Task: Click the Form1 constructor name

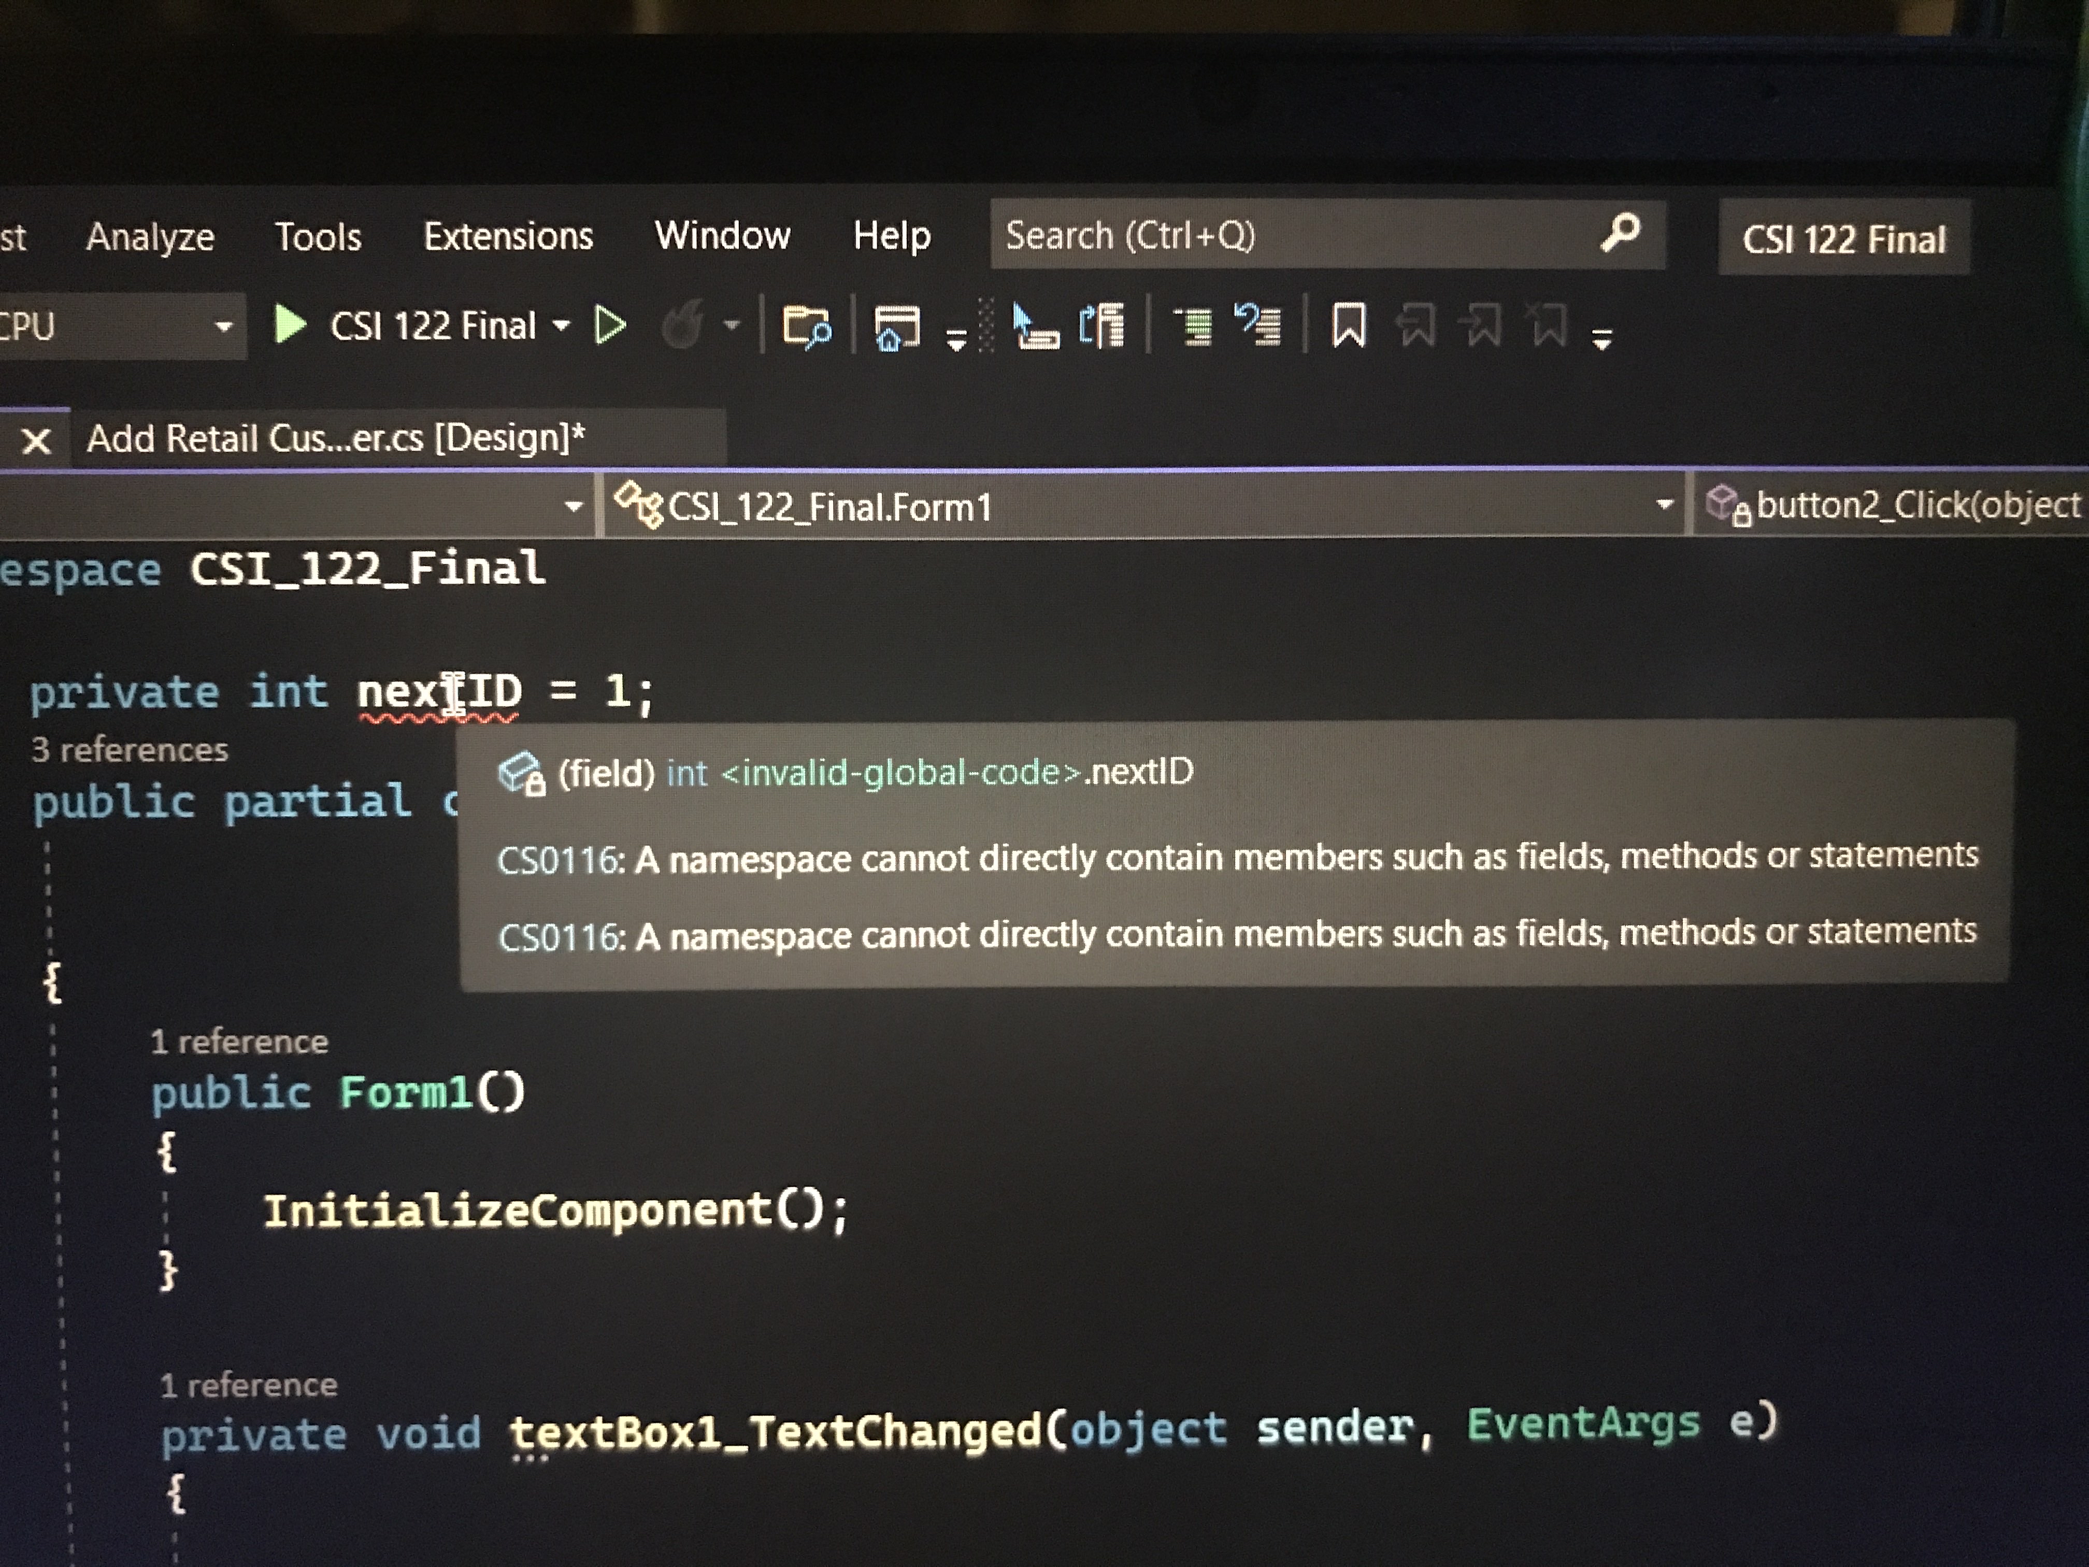Action: (x=406, y=1094)
